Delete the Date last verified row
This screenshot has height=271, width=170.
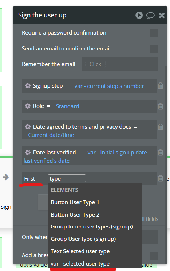click(x=161, y=153)
